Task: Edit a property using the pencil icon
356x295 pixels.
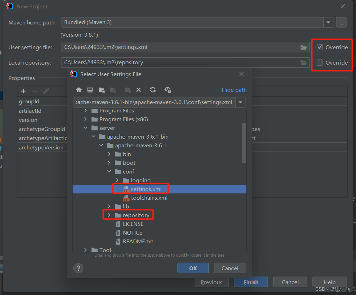Action: click(46, 91)
